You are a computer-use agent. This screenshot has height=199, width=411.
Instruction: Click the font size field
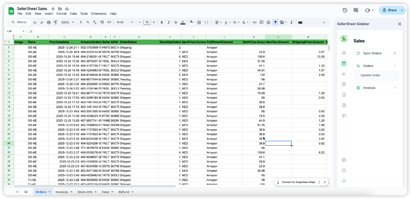click(x=147, y=22)
